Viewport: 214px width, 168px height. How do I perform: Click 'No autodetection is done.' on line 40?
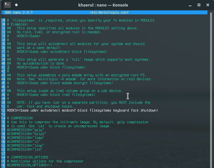(x=41, y=63)
